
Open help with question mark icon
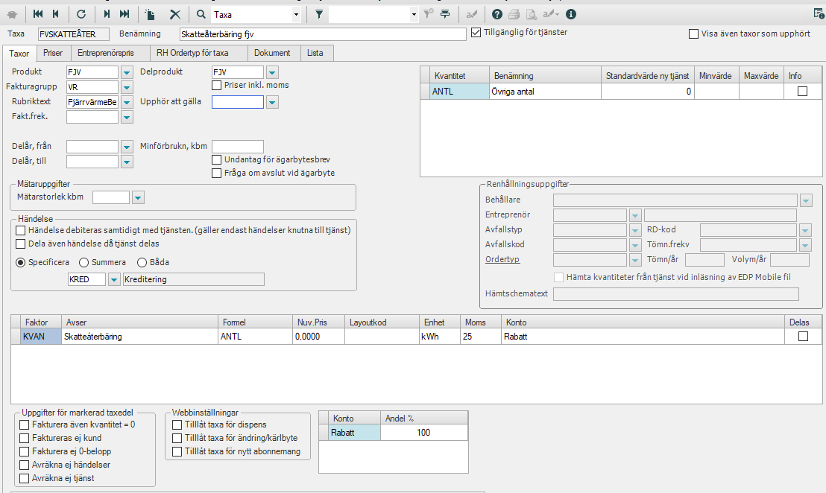pos(496,14)
